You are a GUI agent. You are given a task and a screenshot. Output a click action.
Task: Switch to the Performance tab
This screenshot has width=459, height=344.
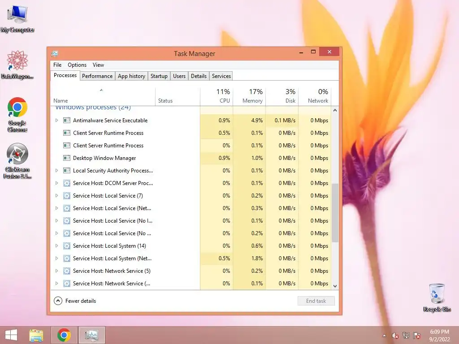tap(97, 76)
